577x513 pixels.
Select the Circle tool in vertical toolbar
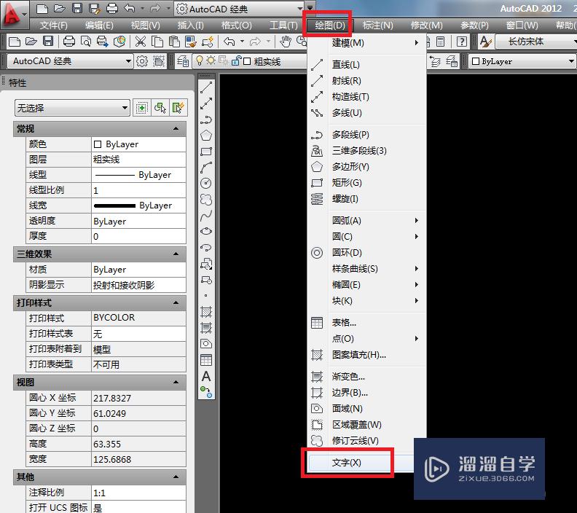tap(206, 183)
